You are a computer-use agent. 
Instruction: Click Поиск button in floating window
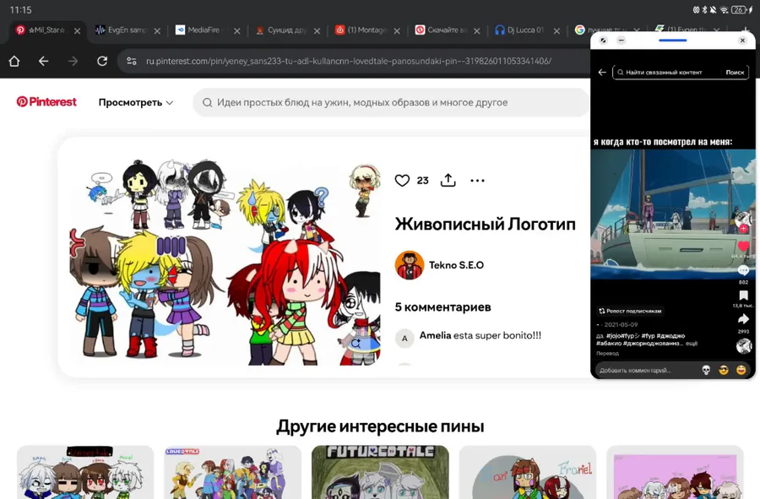coord(735,72)
